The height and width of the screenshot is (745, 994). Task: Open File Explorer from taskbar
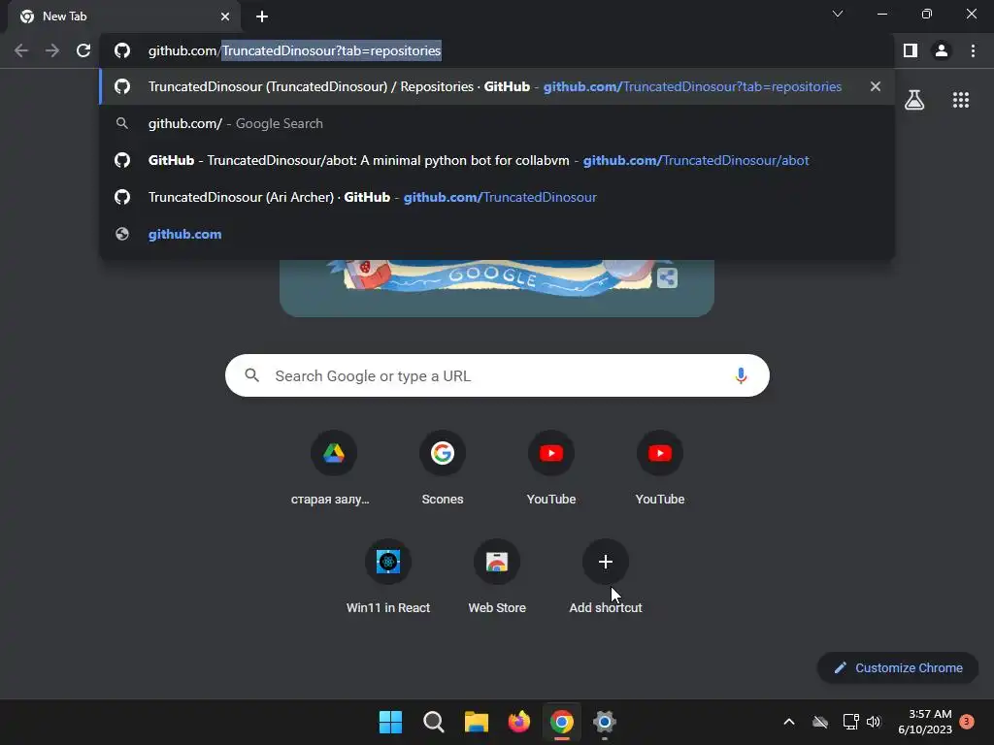pos(476,722)
